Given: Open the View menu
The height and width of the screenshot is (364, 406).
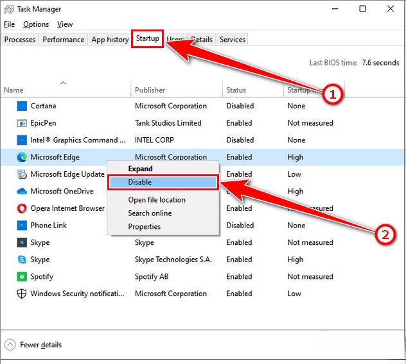Looking at the screenshot, I should [x=65, y=24].
